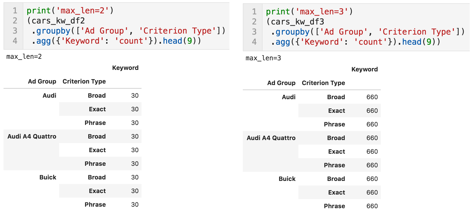The image size is (471, 215).
Task: Click the groupby line in the cars_kw_df3 cell
Action: (368, 32)
